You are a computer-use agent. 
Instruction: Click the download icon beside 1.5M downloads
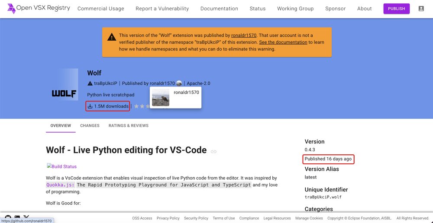click(90, 106)
